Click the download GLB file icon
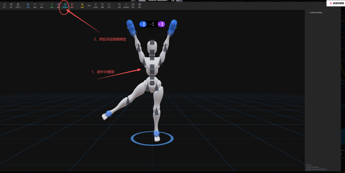Screen dimensions: 345x173 click(x=18, y=5)
